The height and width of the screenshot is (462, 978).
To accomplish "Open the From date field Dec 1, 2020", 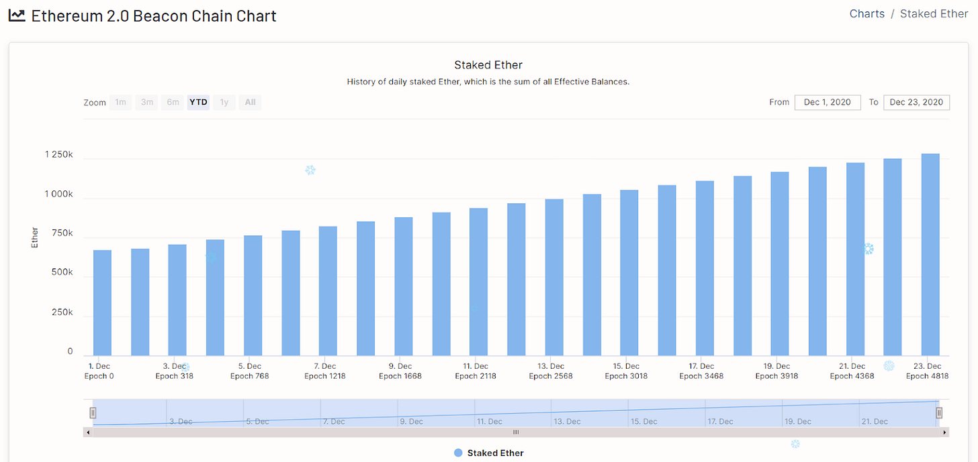I will [828, 102].
